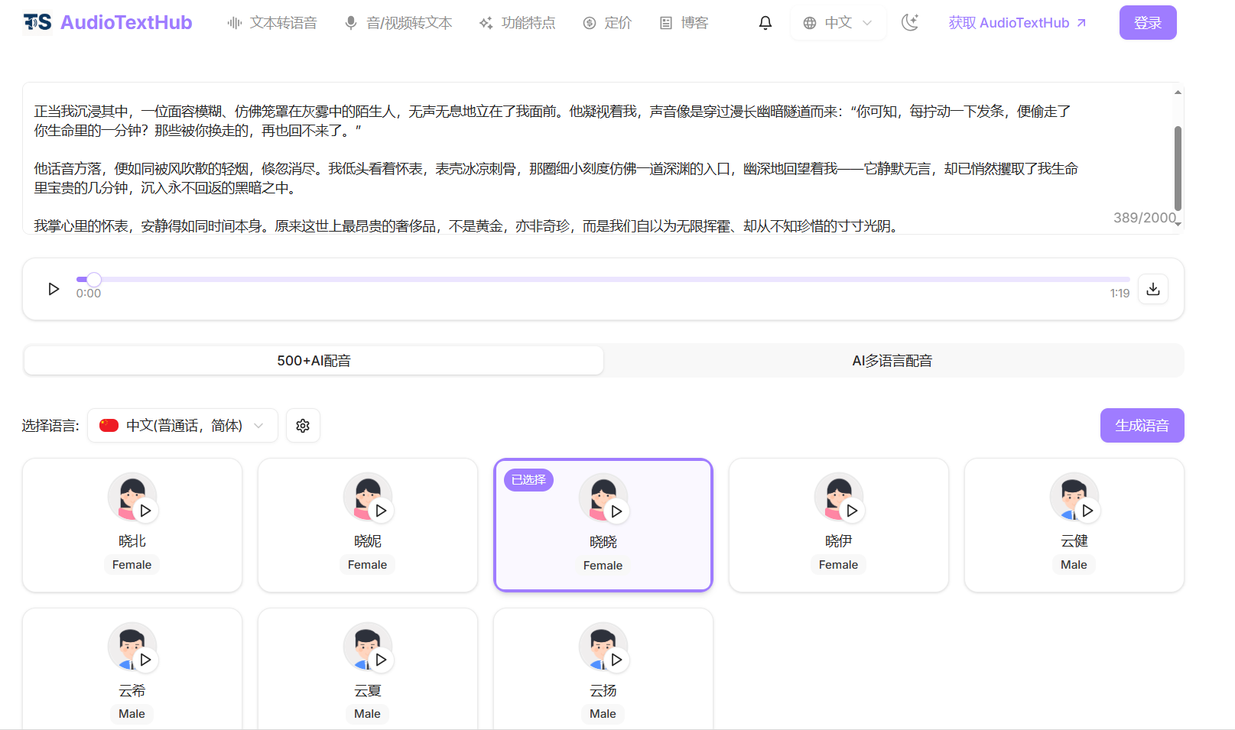Open voice settings gear icon

pos(303,426)
